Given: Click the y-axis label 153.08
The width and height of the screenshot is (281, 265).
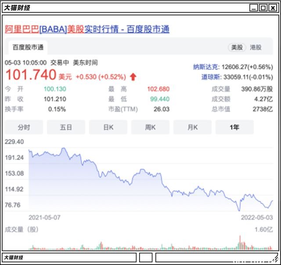Looking at the screenshot, I should click(x=14, y=173).
